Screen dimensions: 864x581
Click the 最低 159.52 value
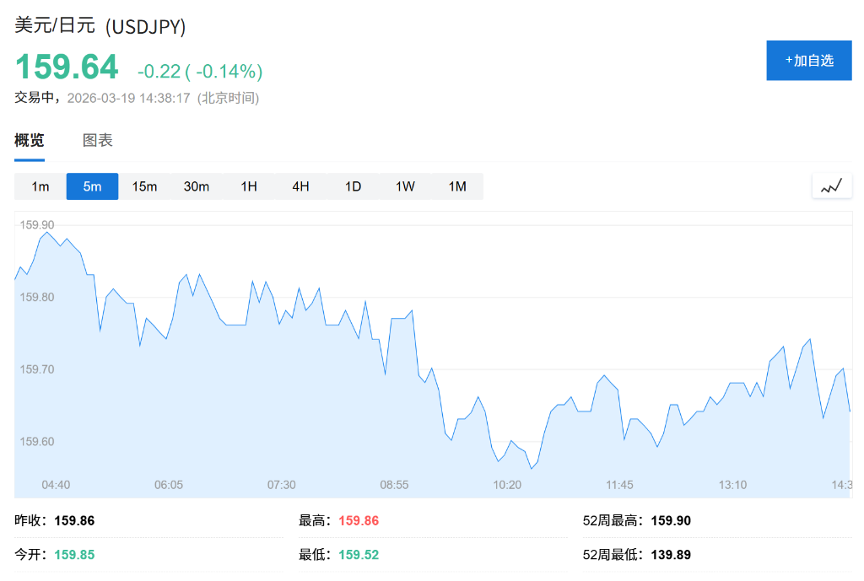pyautogui.click(x=358, y=555)
